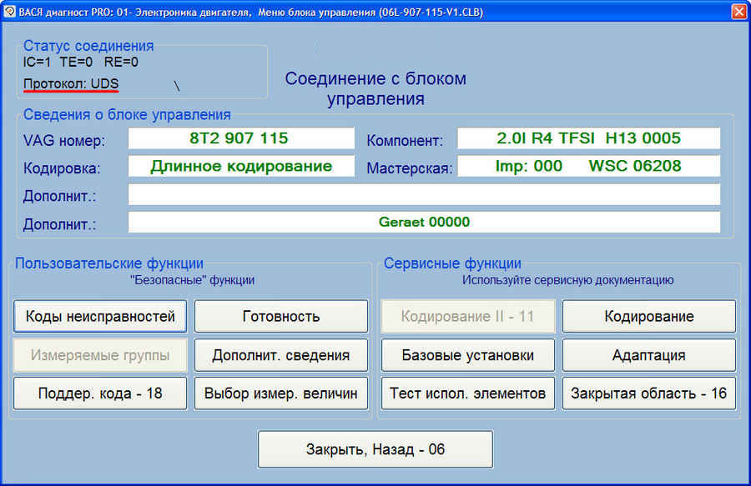Click the application icon in the title bar

click(x=9, y=12)
